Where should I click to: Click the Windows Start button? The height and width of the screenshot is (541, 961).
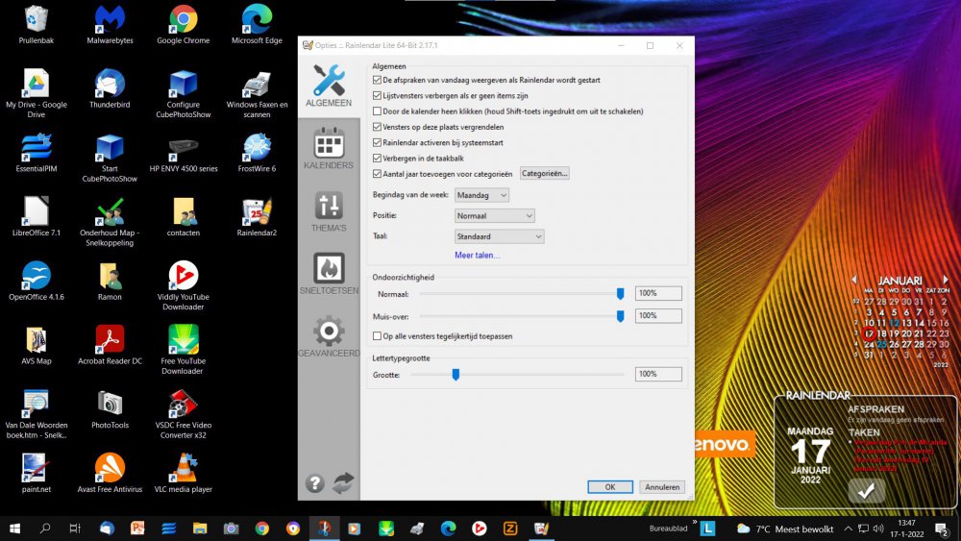coord(14,528)
